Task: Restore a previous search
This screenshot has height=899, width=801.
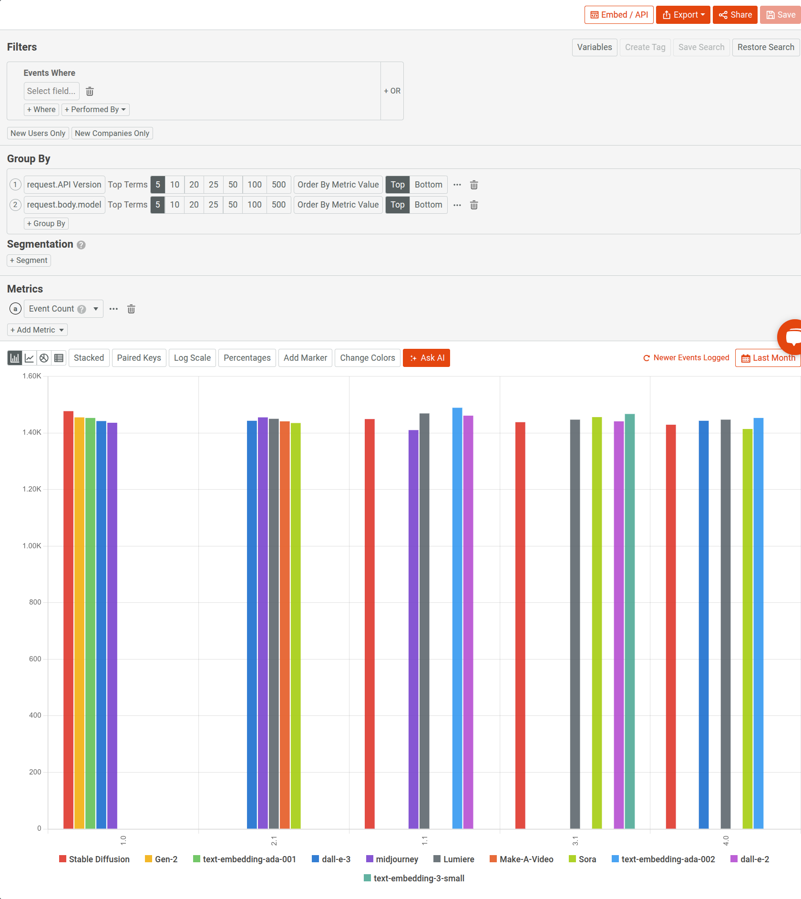Action: click(x=765, y=47)
